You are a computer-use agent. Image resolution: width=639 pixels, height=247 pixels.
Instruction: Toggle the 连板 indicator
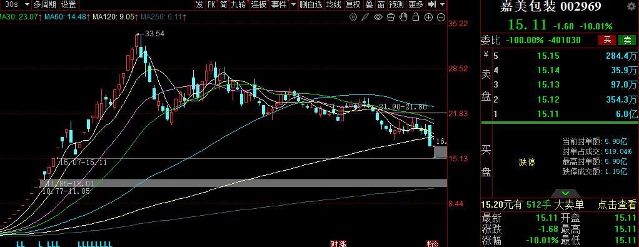point(258,4)
